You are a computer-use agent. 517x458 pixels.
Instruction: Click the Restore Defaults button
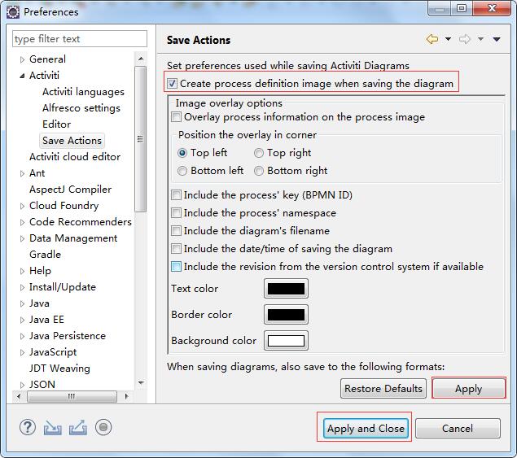coord(383,389)
